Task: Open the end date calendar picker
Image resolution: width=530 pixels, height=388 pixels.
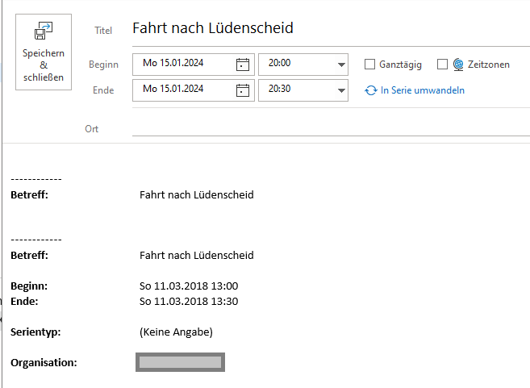Action: click(242, 90)
